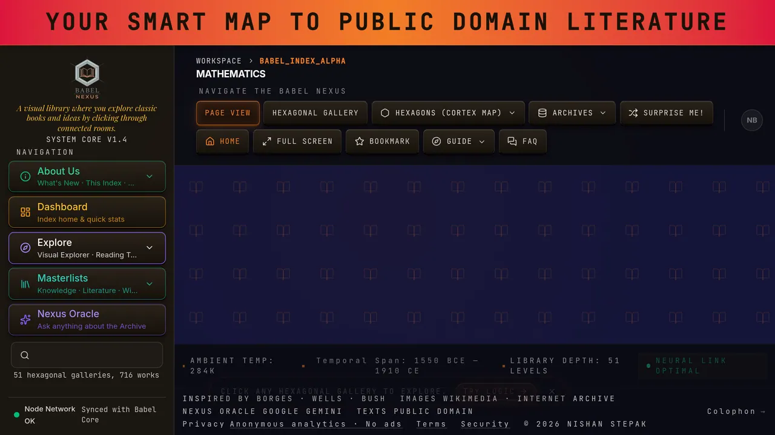
Task: Click the Full Screen button
Action: click(297, 141)
